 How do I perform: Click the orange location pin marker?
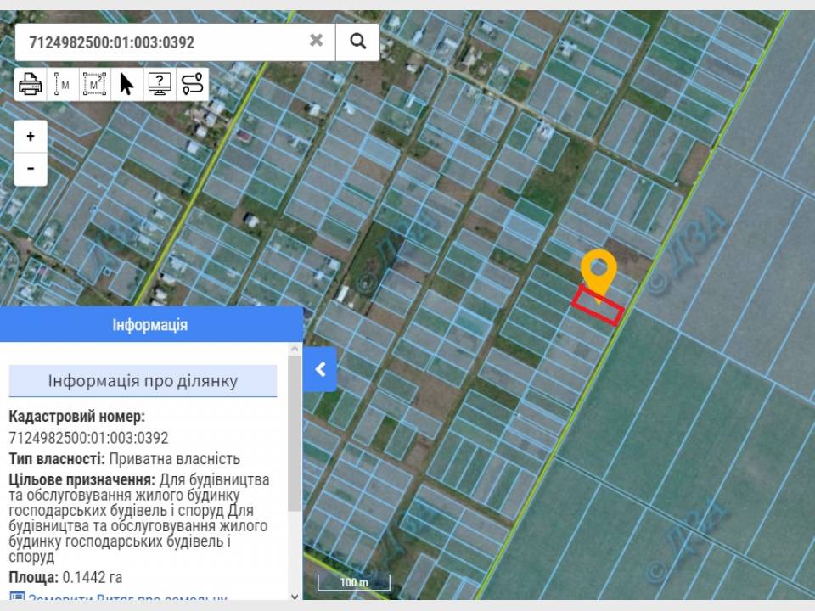[599, 272]
